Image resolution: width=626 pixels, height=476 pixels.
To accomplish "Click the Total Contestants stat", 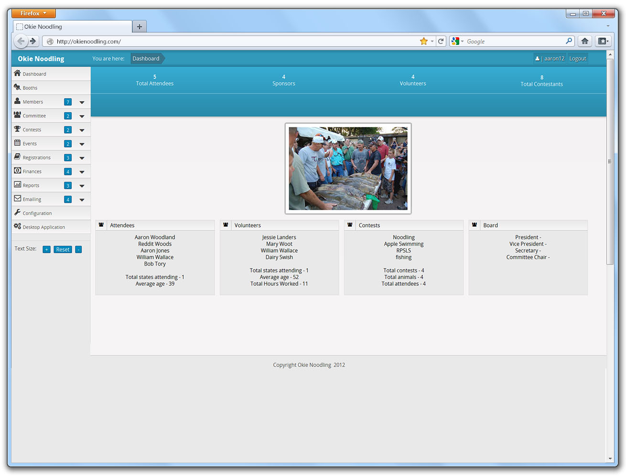I will [x=542, y=81].
